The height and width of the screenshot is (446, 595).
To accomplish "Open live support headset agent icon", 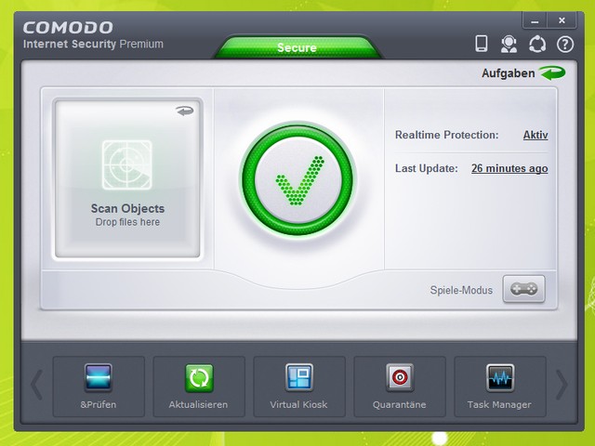I will (509, 44).
